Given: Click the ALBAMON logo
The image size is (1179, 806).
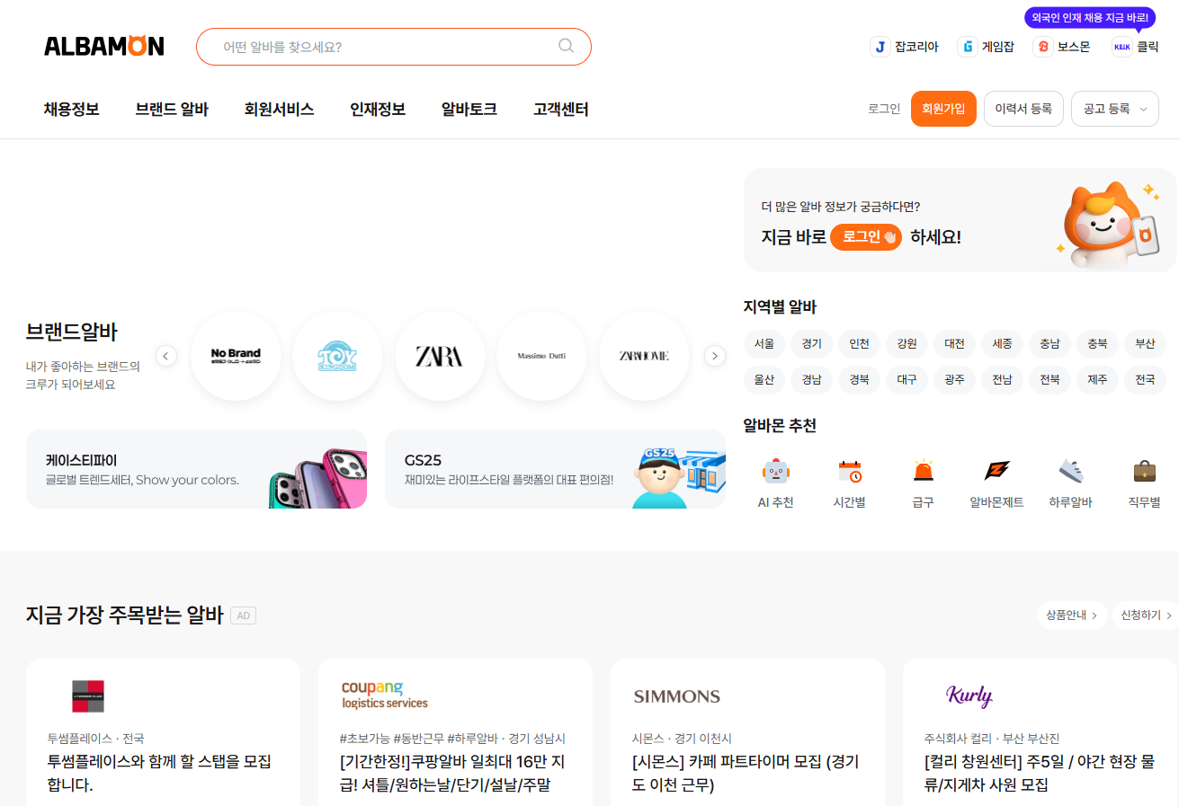Looking at the screenshot, I should point(104,46).
